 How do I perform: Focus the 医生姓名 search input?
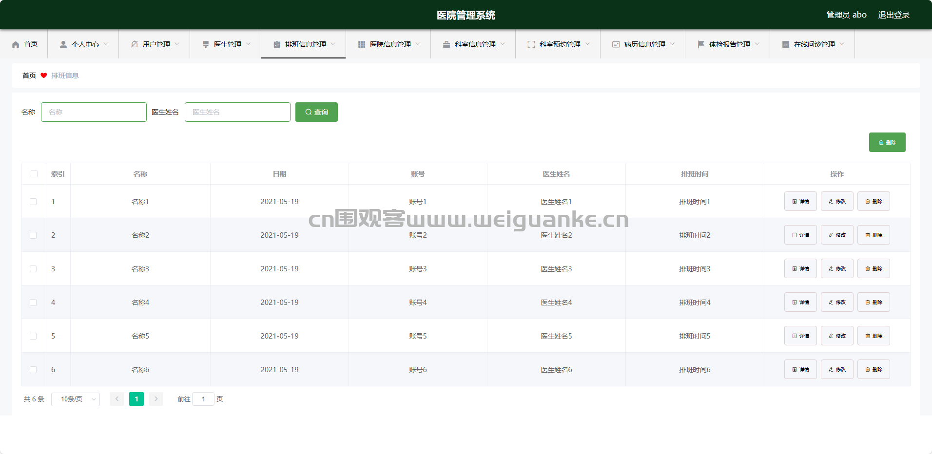(237, 112)
